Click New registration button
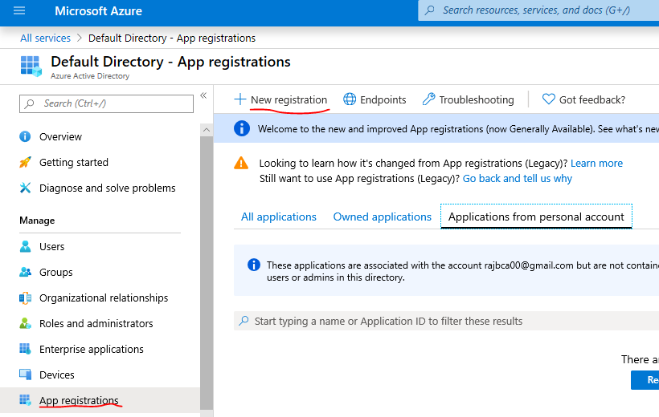Viewport: 659px width, 417px height. click(x=280, y=99)
